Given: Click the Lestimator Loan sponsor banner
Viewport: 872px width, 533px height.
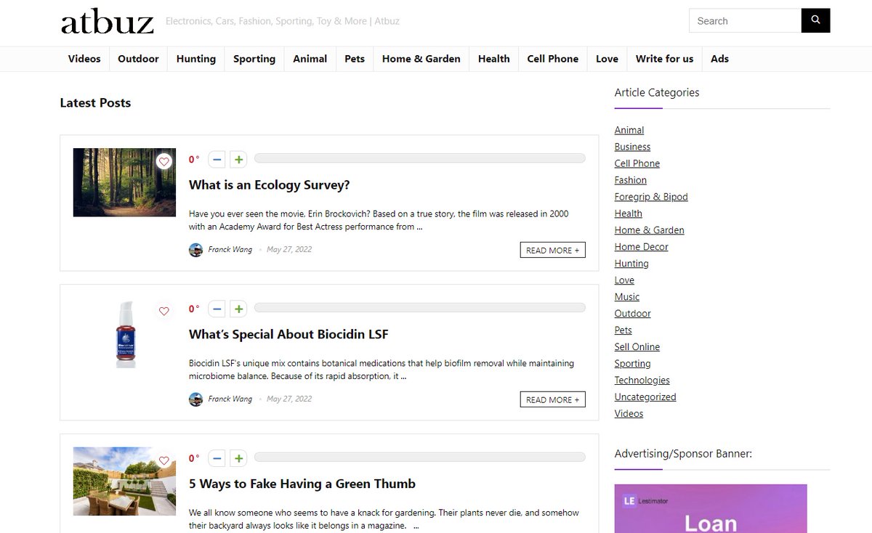Looking at the screenshot, I should 711,508.
